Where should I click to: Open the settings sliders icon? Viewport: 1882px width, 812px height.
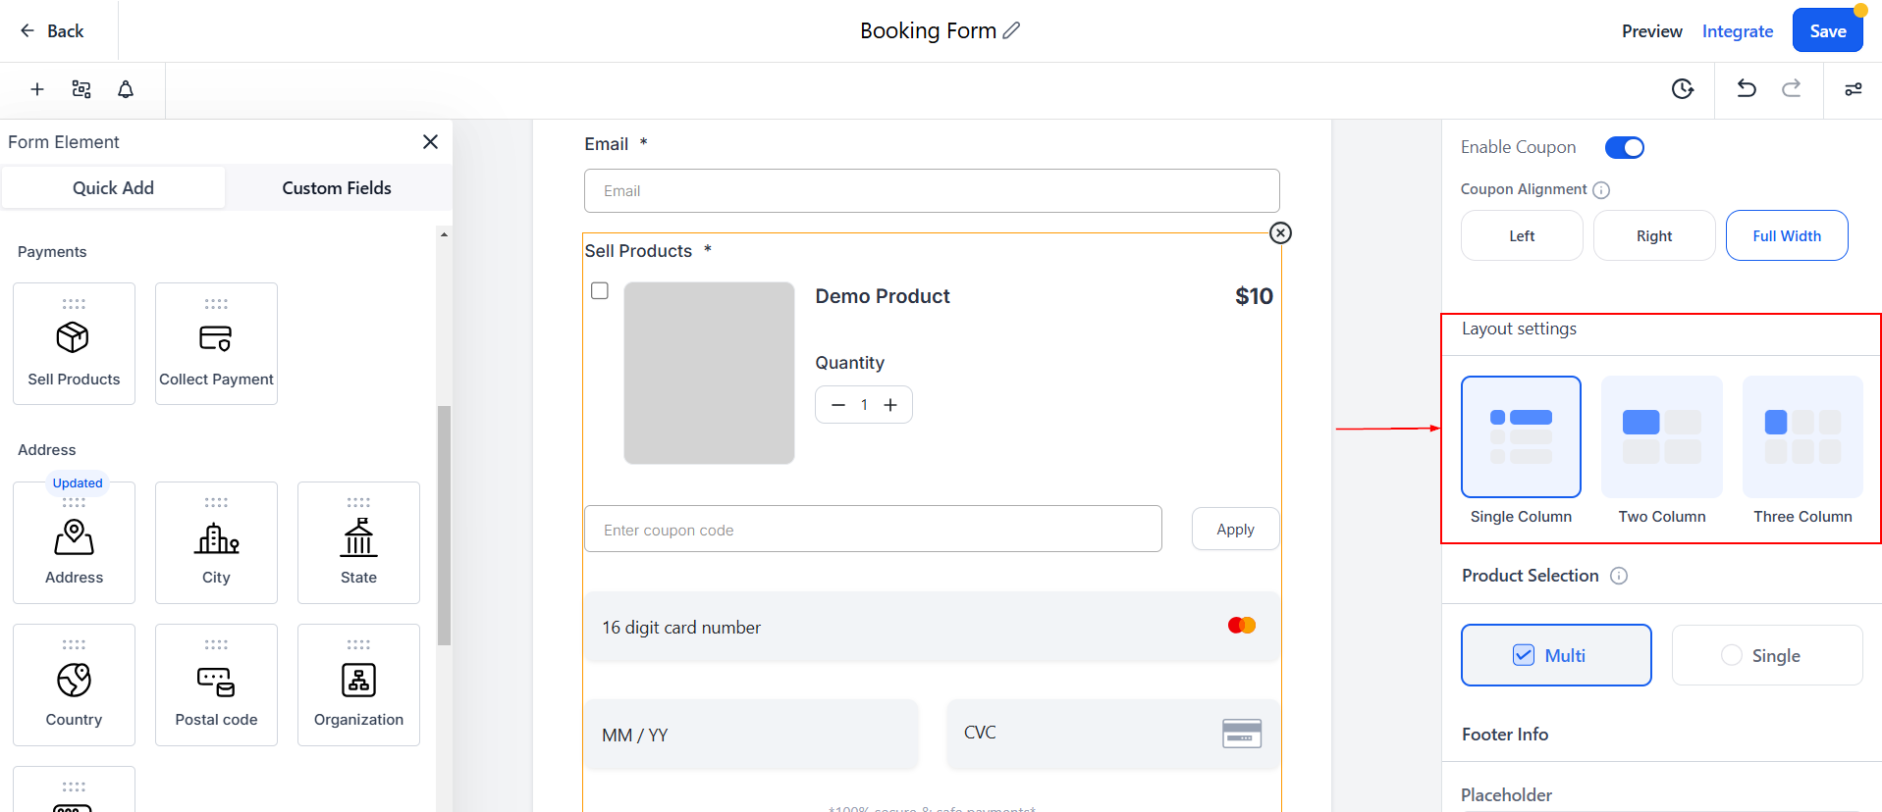point(1854,89)
